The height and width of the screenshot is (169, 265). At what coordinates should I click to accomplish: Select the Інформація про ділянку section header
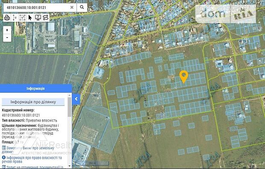click(33, 102)
